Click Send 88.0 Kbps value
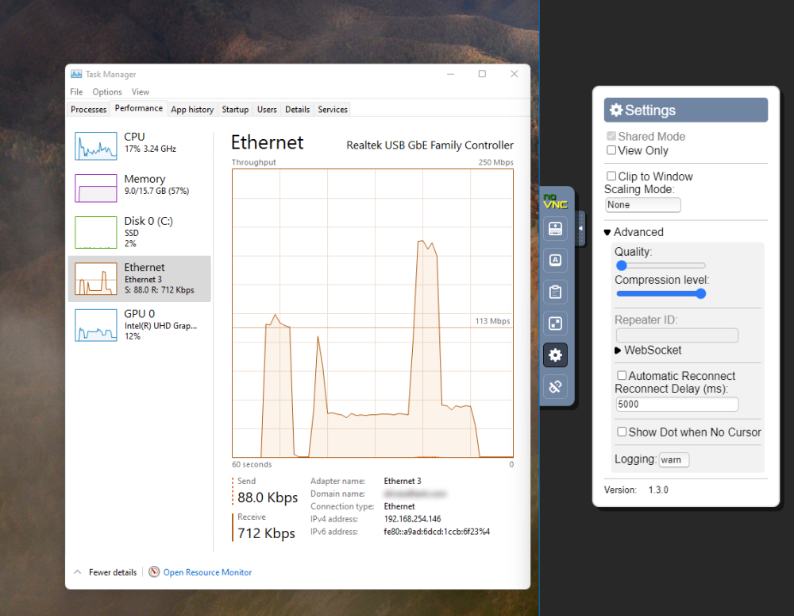 click(268, 498)
